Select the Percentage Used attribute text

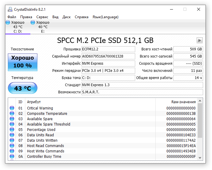(41, 130)
